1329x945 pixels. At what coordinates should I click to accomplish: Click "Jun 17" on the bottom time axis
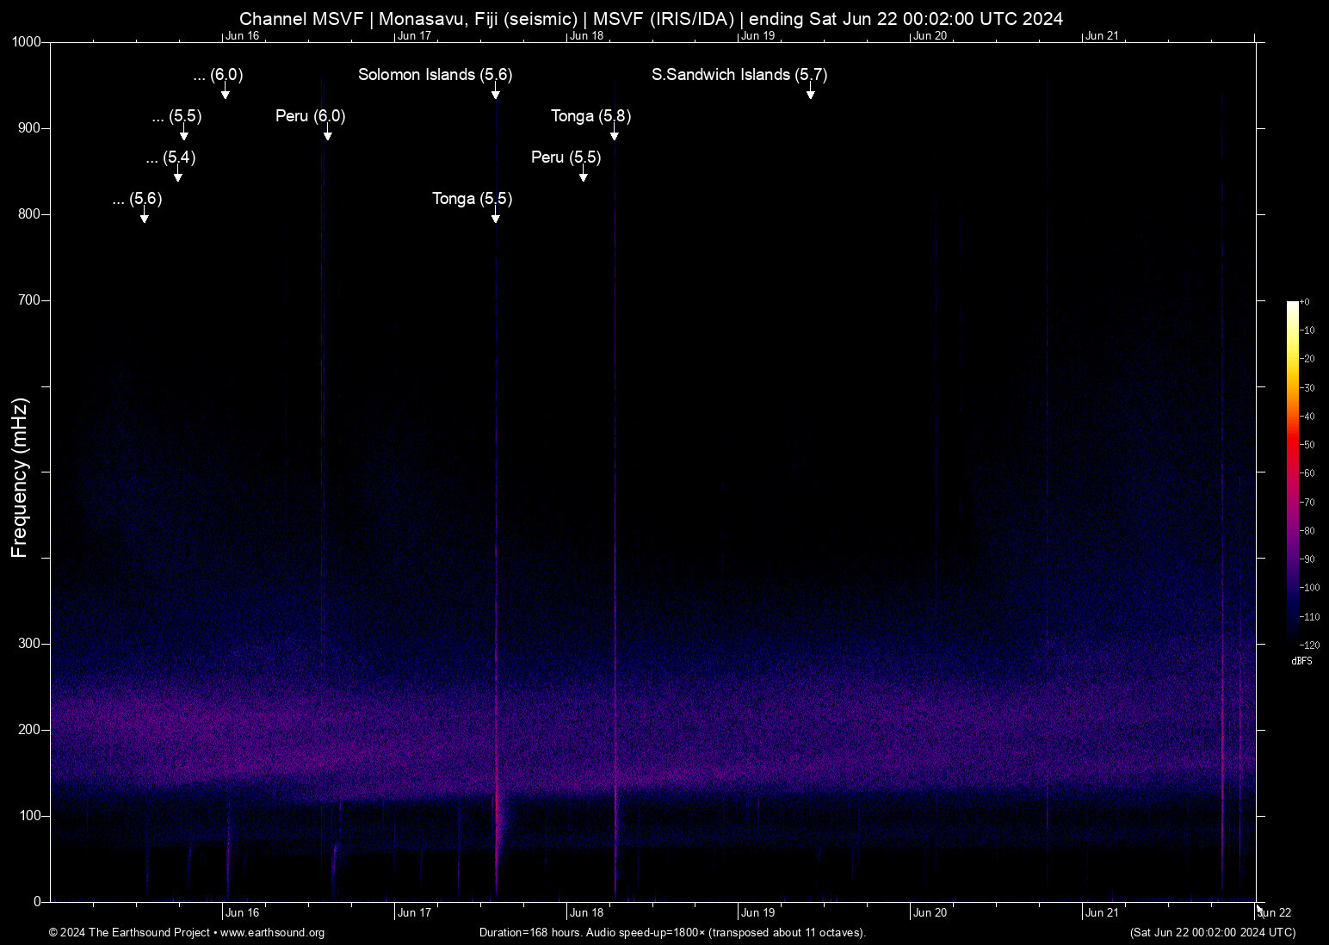[x=415, y=913]
